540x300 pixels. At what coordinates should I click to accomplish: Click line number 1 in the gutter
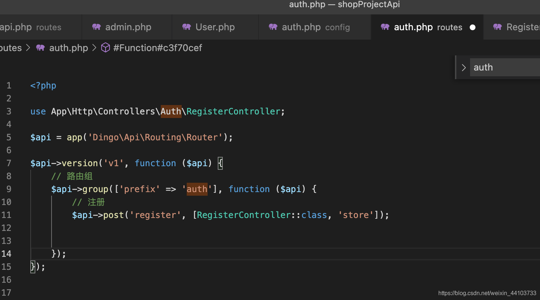[x=9, y=86]
